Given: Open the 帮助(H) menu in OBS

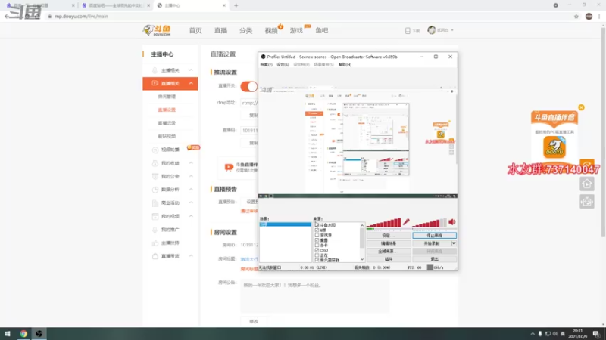Looking at the screenshot, I should [x=345, y=65].
